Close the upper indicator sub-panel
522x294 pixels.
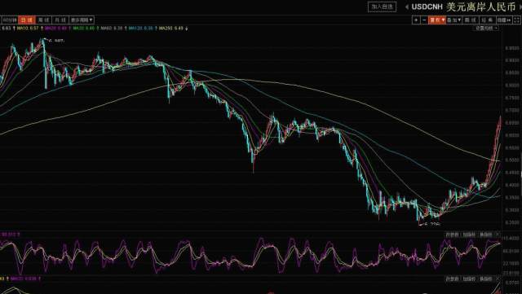498,235
